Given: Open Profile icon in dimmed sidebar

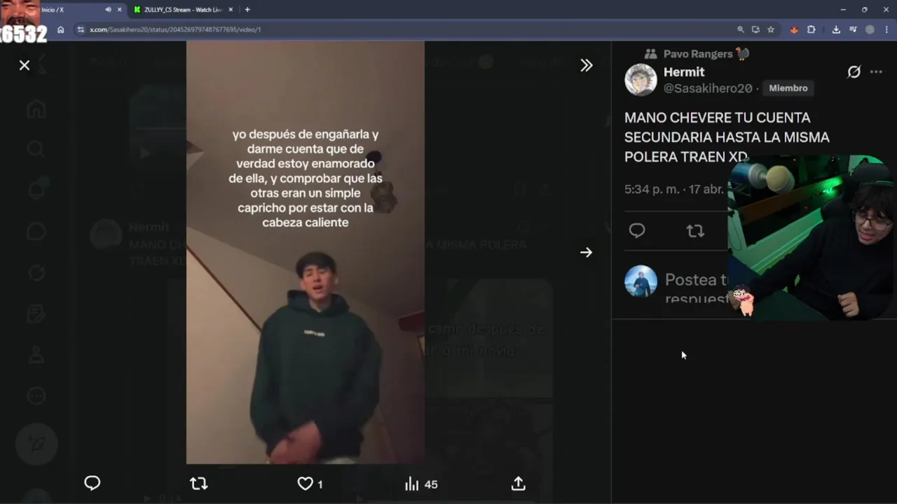Looking at the screenshot, I should coord(36,355).
